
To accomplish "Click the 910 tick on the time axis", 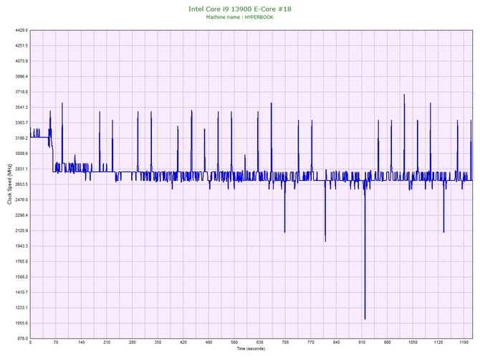I will (x=362, y=342).
